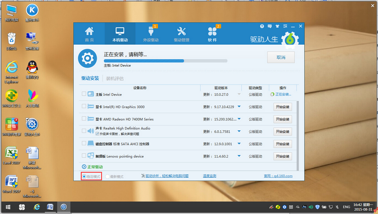Open the 首页 home icon

click(89, 34)
